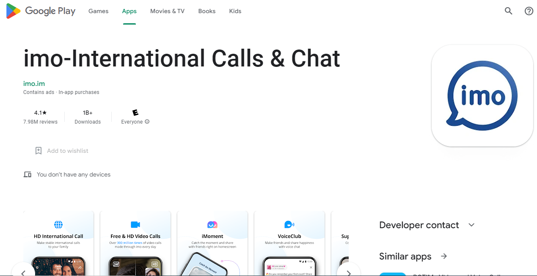
Task: Switch to Movies & TV tab
Action: click(168, 11)
